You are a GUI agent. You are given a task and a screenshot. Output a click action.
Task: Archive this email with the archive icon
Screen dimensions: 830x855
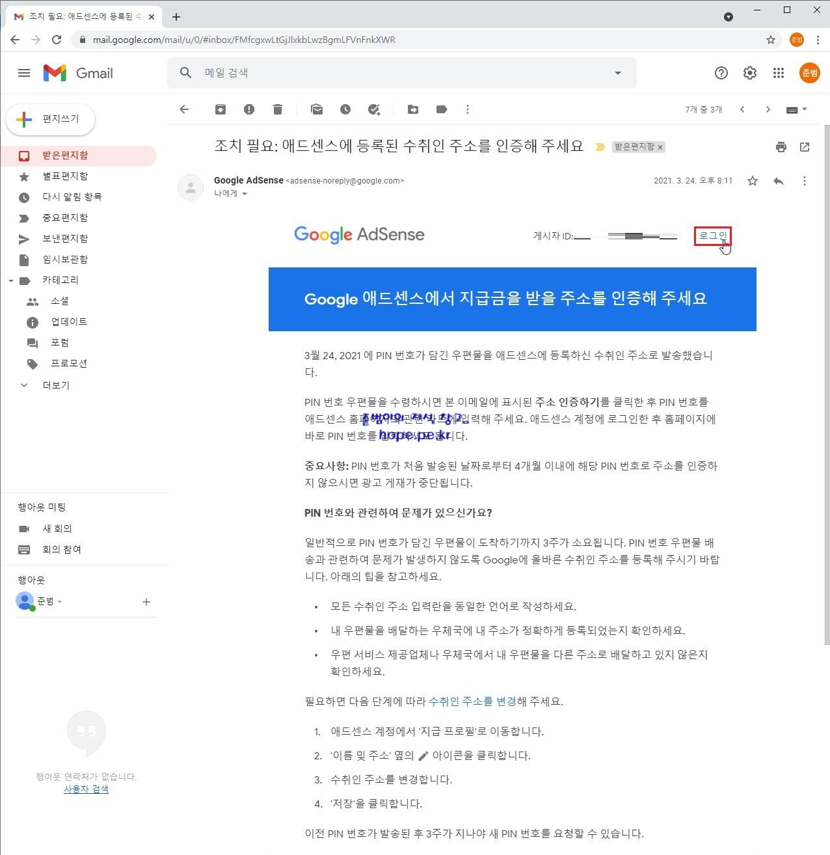(x=221, y=109)
